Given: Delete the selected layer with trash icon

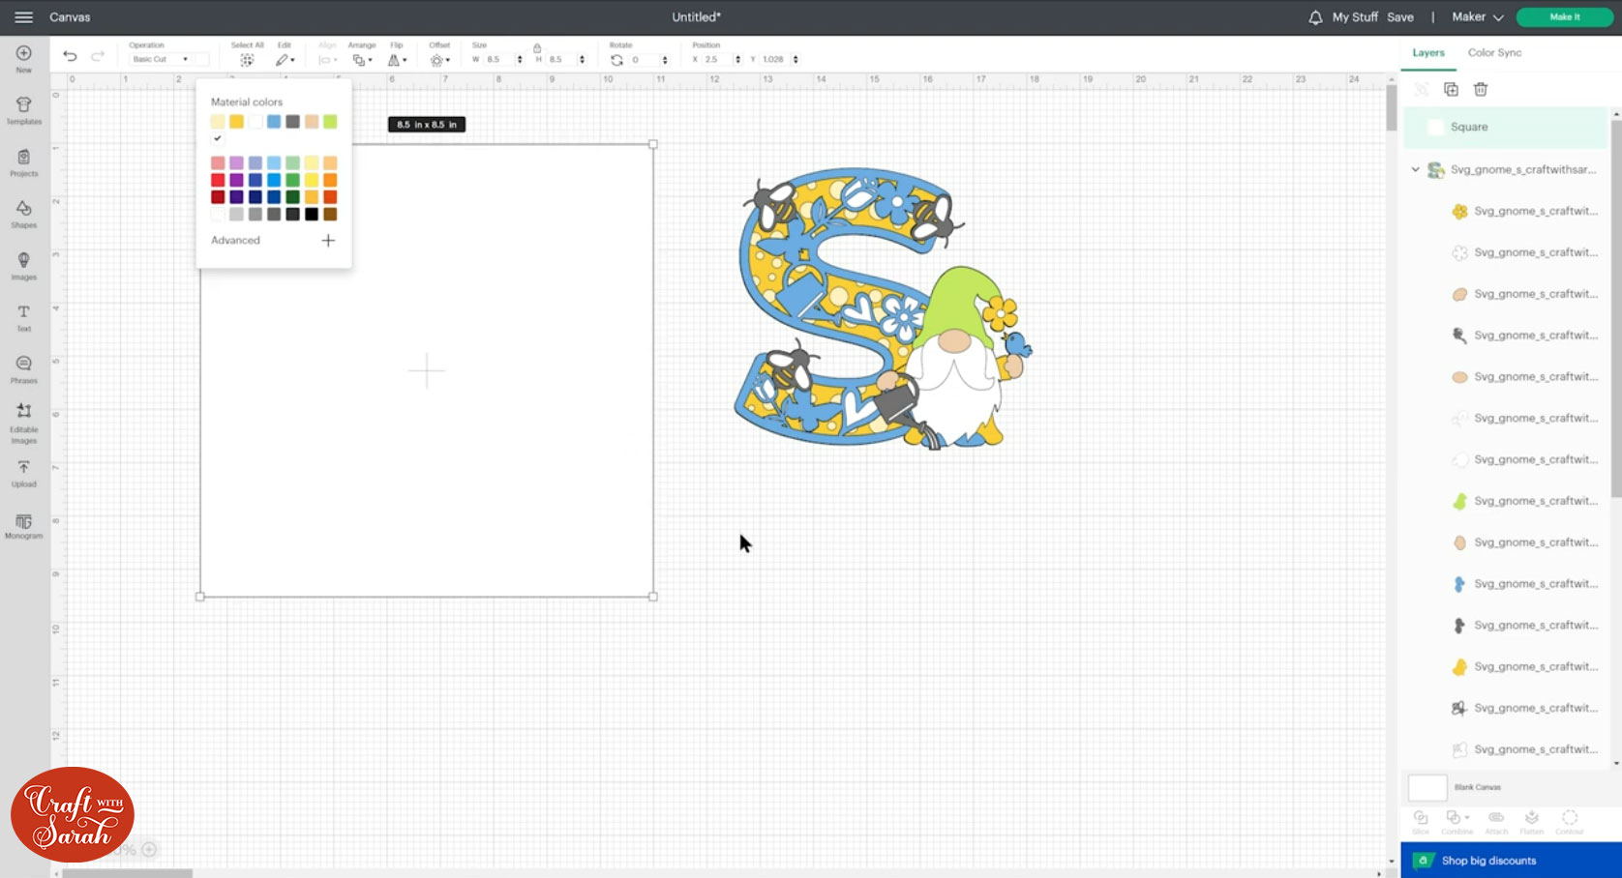Looking at the screenshot, I should click(x=1481, y=89).
